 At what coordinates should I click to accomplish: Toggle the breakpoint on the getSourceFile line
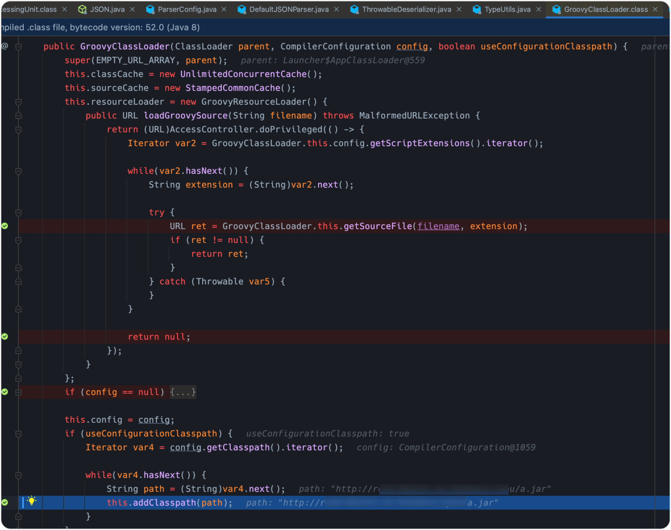[x=5, y=226]
